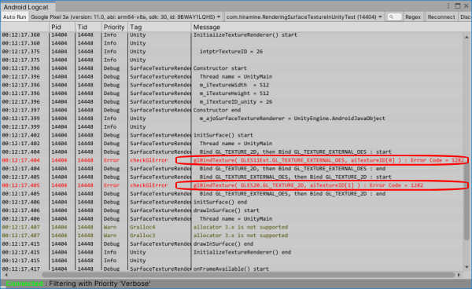Maximize the Android Logcat window
Screen dimensions: 472x289
pos(458,6)
